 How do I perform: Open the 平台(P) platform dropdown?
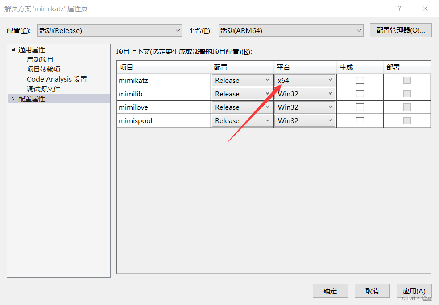click(x=291, y=30)
